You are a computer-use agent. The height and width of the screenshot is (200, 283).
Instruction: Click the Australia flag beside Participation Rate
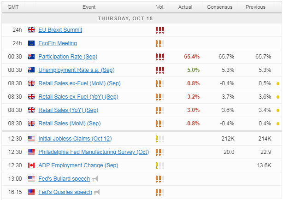[x=31, y=57]
